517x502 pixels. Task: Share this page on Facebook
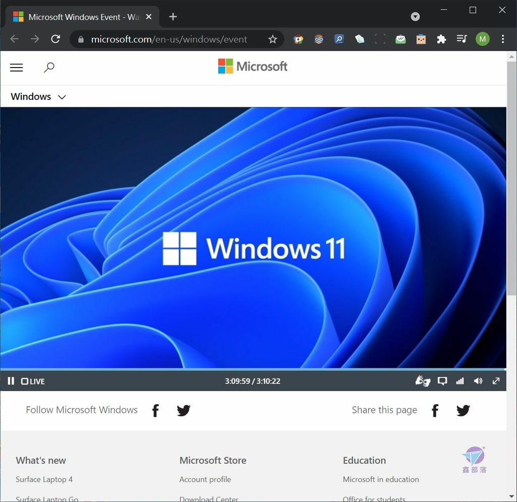point(435,410)
